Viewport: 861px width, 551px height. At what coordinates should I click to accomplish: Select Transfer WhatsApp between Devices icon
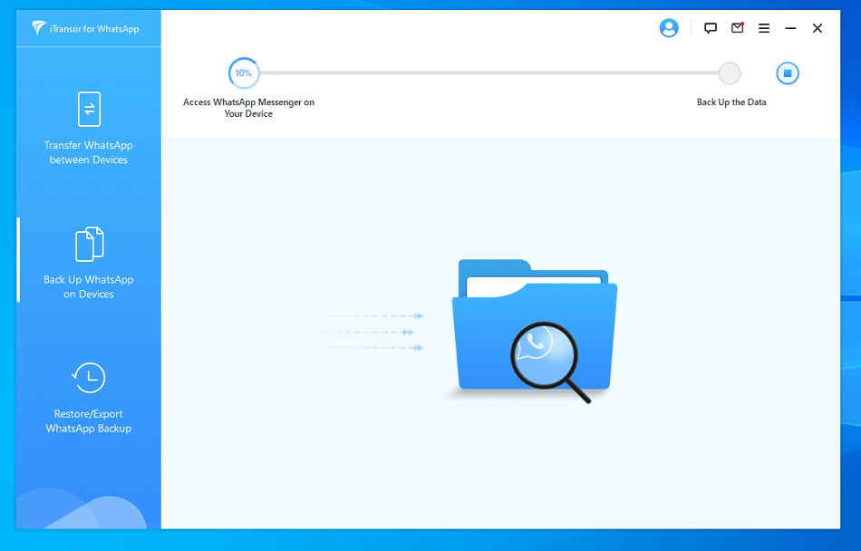click(x=89, y=110)
